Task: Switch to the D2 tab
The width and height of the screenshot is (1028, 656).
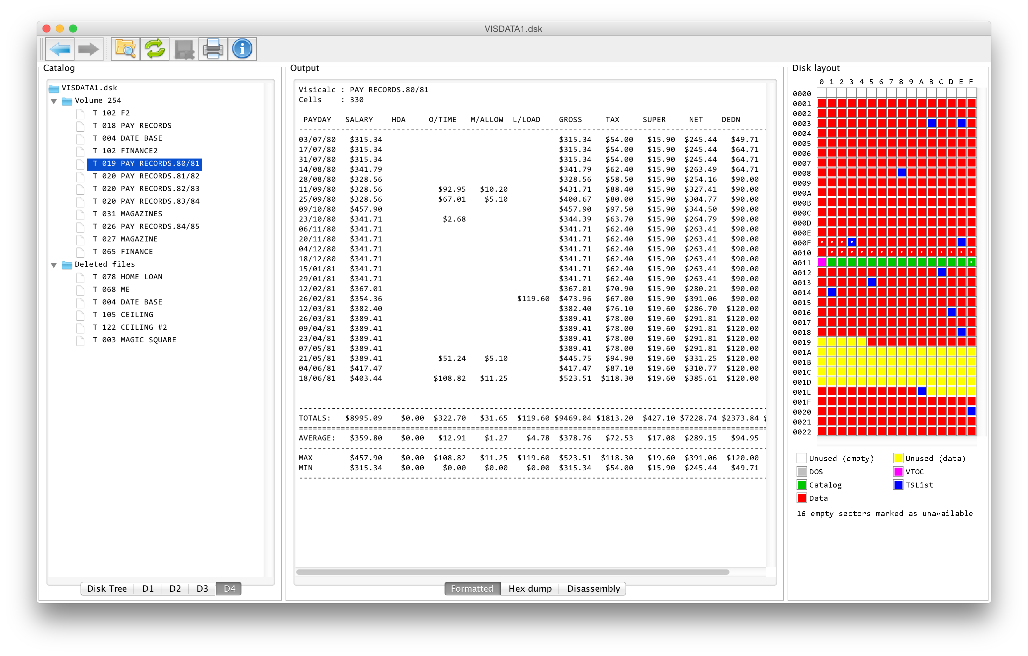Action: click(x=175, y=588)
